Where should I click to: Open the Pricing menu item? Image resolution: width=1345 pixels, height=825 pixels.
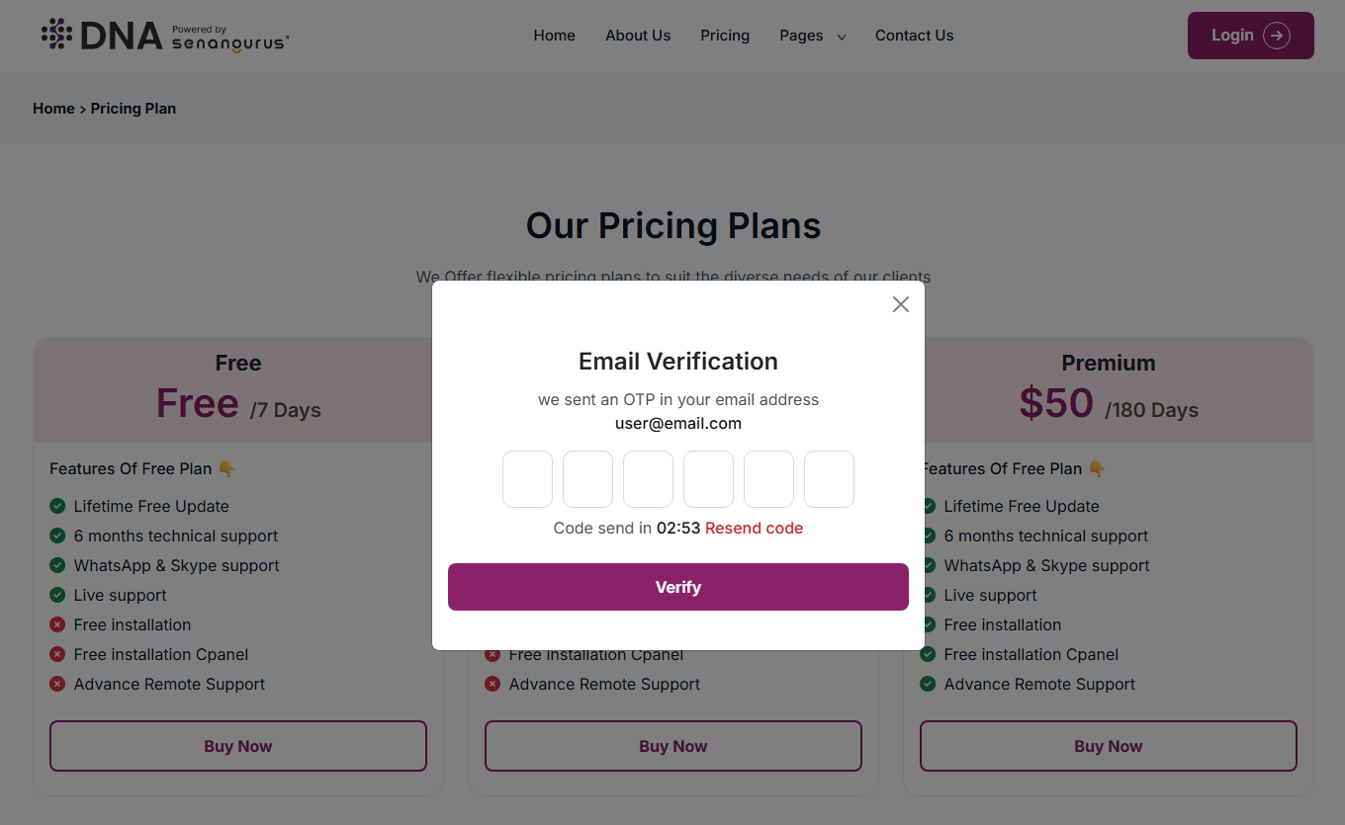pyautogui.click(x=725, y=36)
